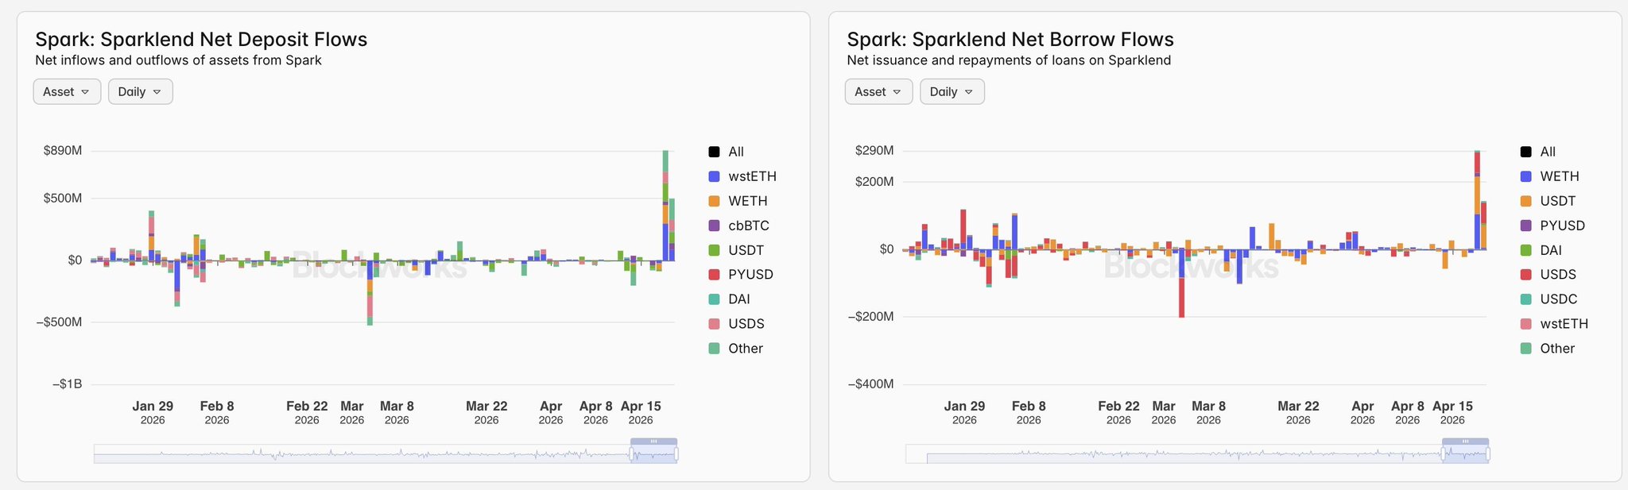This screenshot has height=490, width=1628.
Task: Click left handle of deposit chart range slider
Action: 632,454
